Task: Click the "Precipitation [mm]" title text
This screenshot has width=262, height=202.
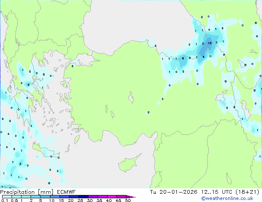Action: click(27, 192)
